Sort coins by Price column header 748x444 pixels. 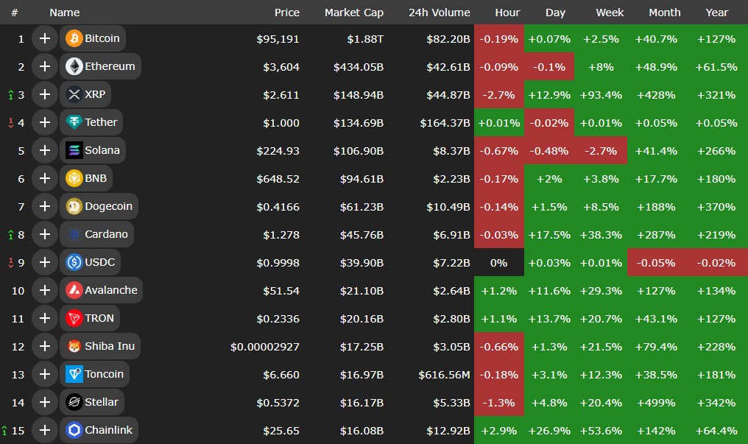coord(286,13)
